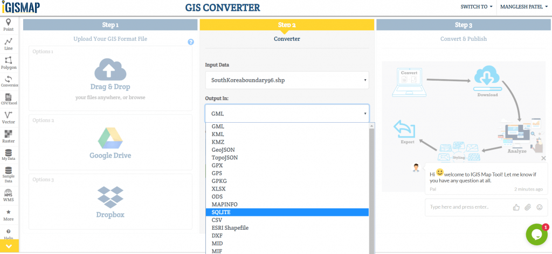Image resolution: width=552 pixels, height=254 pixels.
Task: Open the Polygon tool
Action: click(9, 63)
